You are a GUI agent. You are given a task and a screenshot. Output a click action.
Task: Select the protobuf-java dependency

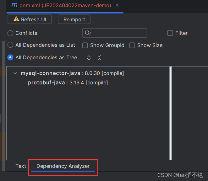pos(68,83)
